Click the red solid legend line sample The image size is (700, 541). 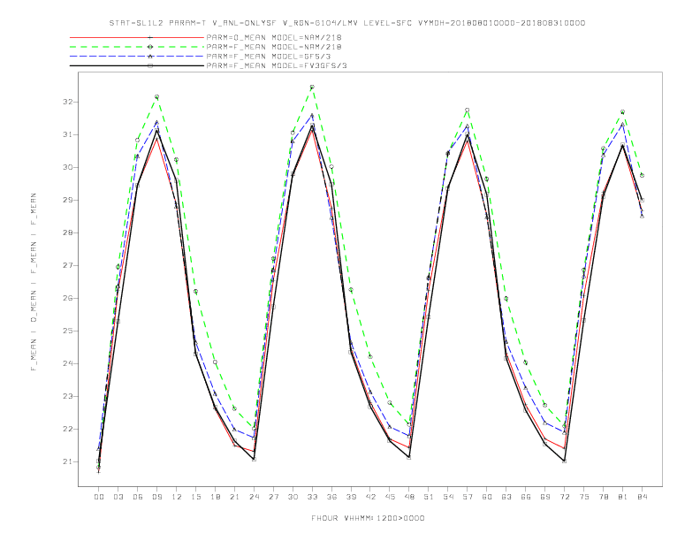click(x=137, y=37)
